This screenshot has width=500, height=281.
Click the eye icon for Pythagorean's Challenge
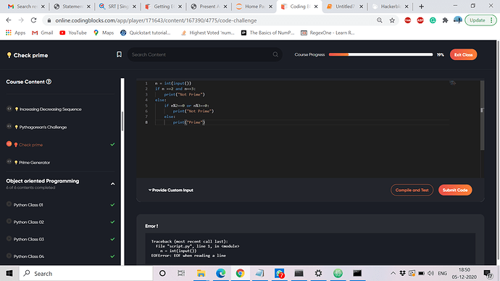point(9,127)
